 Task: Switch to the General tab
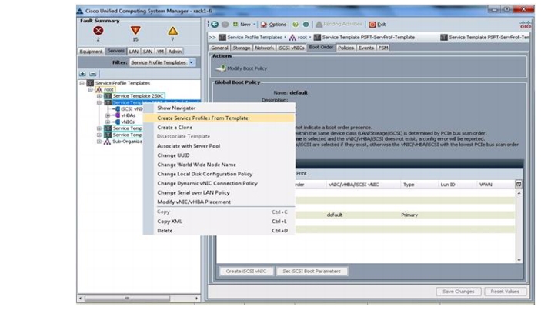click(220, 48)
